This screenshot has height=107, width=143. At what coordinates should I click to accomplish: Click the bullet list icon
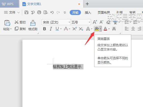127,22
